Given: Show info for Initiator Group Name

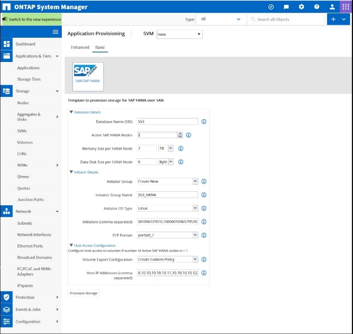Looking at the screenshot, I should [204, 195].
